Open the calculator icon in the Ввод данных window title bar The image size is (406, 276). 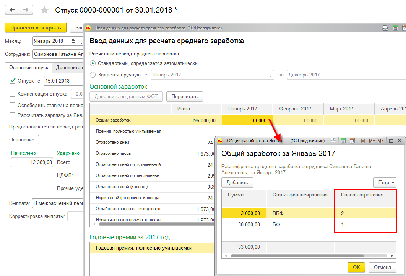point(395,28)
